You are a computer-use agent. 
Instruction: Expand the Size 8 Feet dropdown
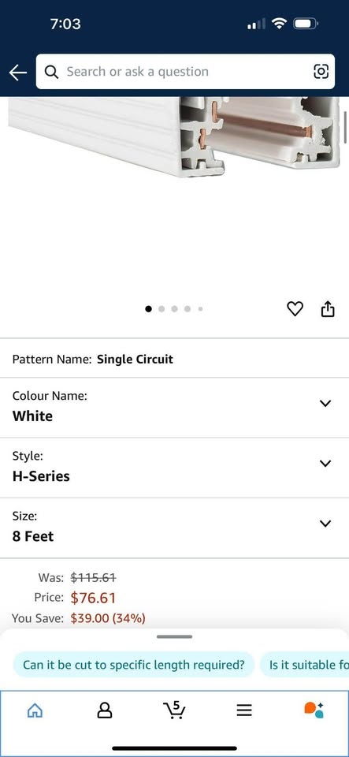click(175, 528)
